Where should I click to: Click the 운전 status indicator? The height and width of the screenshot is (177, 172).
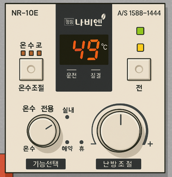click(71, 74)
